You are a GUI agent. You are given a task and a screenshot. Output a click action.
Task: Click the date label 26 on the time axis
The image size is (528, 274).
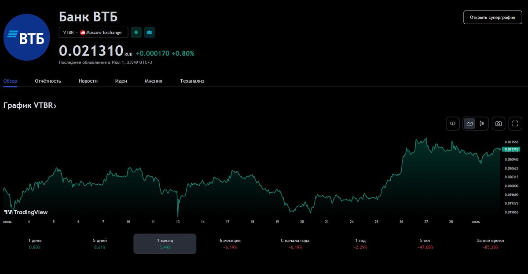click(401, 222)
